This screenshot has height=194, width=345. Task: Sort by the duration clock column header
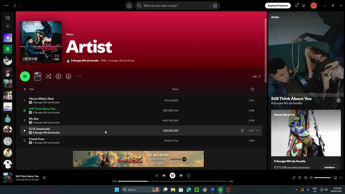(252, 89)
